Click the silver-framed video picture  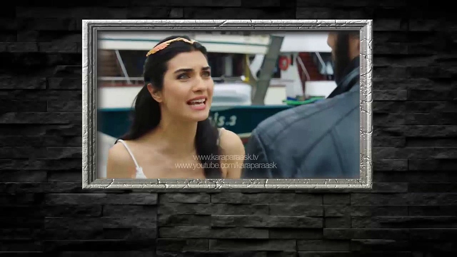tap(227, 104)
